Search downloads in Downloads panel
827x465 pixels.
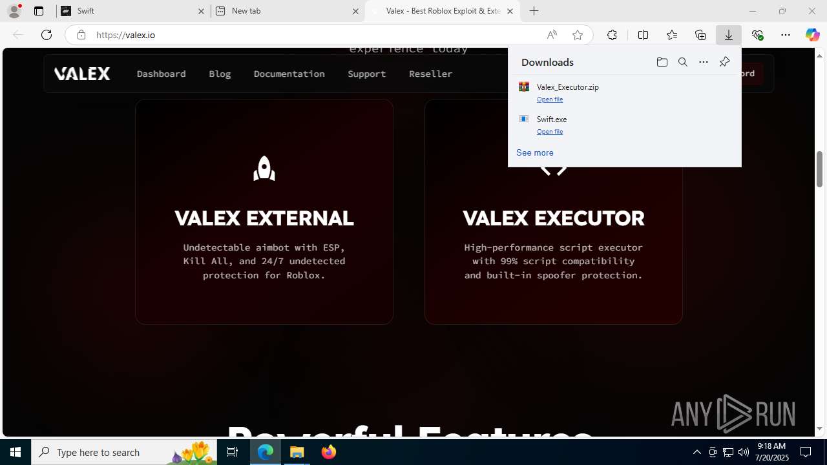pos(682,62)
